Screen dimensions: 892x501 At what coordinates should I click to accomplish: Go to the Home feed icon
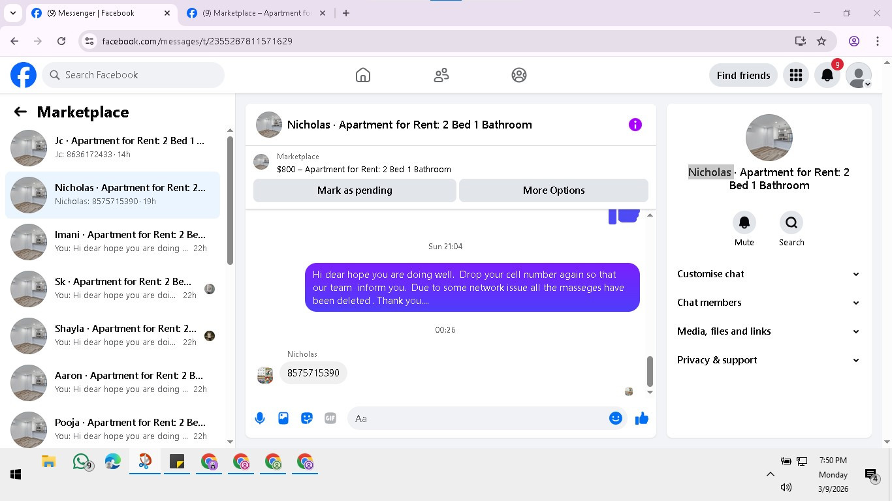[x=363, y=75]
